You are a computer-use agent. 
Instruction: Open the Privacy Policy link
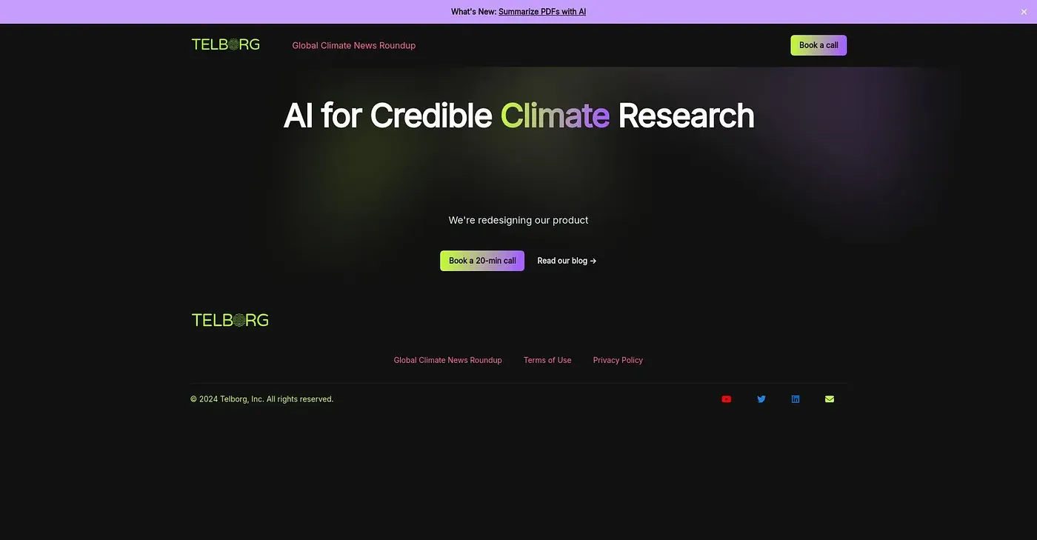pyautogui.click(x=618, y=360)
